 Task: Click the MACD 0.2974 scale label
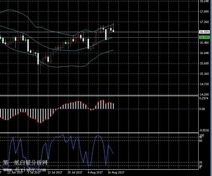[x=204, y=98]
